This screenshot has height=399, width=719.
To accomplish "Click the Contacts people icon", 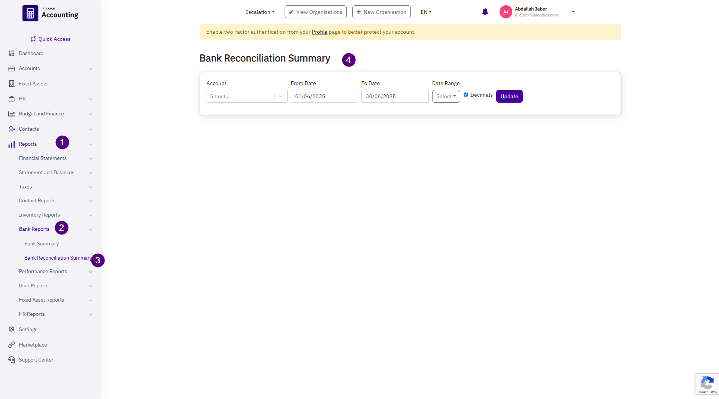I will (12, 129).
